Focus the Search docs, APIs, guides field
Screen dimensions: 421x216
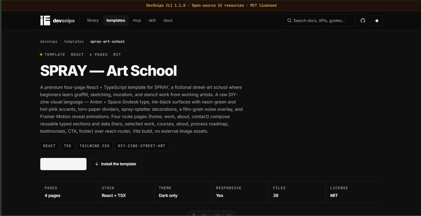[x=319, y=21]
